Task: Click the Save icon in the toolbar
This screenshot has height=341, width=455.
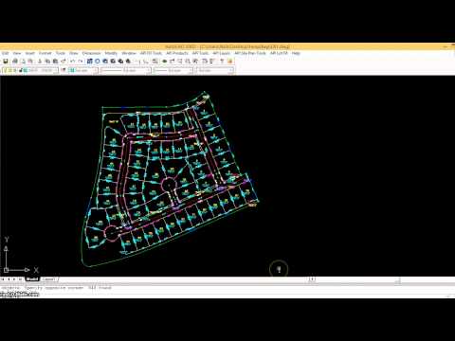Action: pyautogui.click(x=6, y=62)
